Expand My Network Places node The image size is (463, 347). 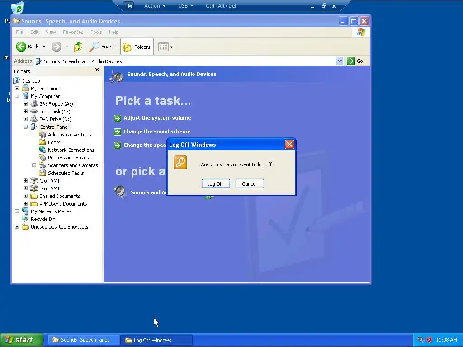coord(17,211)
